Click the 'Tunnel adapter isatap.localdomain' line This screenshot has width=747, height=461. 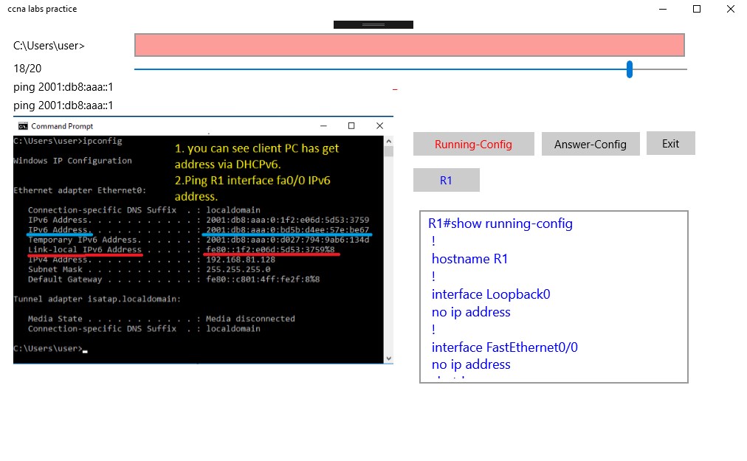[97, 299]
